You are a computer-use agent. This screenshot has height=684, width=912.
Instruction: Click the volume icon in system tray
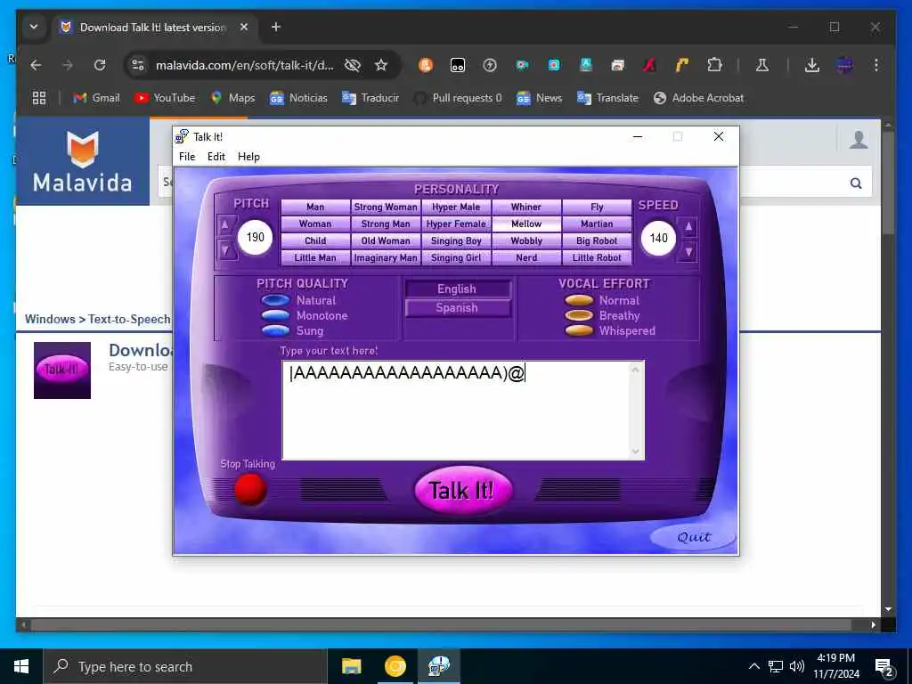[797, 666]
